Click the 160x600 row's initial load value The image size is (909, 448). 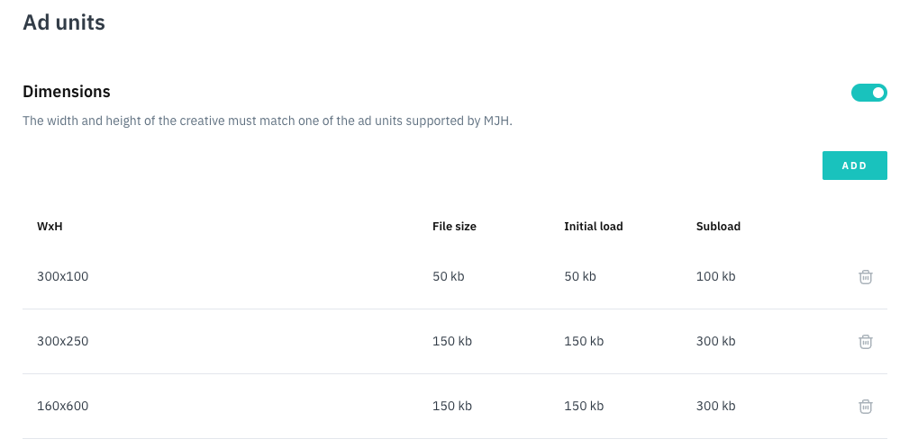pyautogui.click(x=584, y=407)
